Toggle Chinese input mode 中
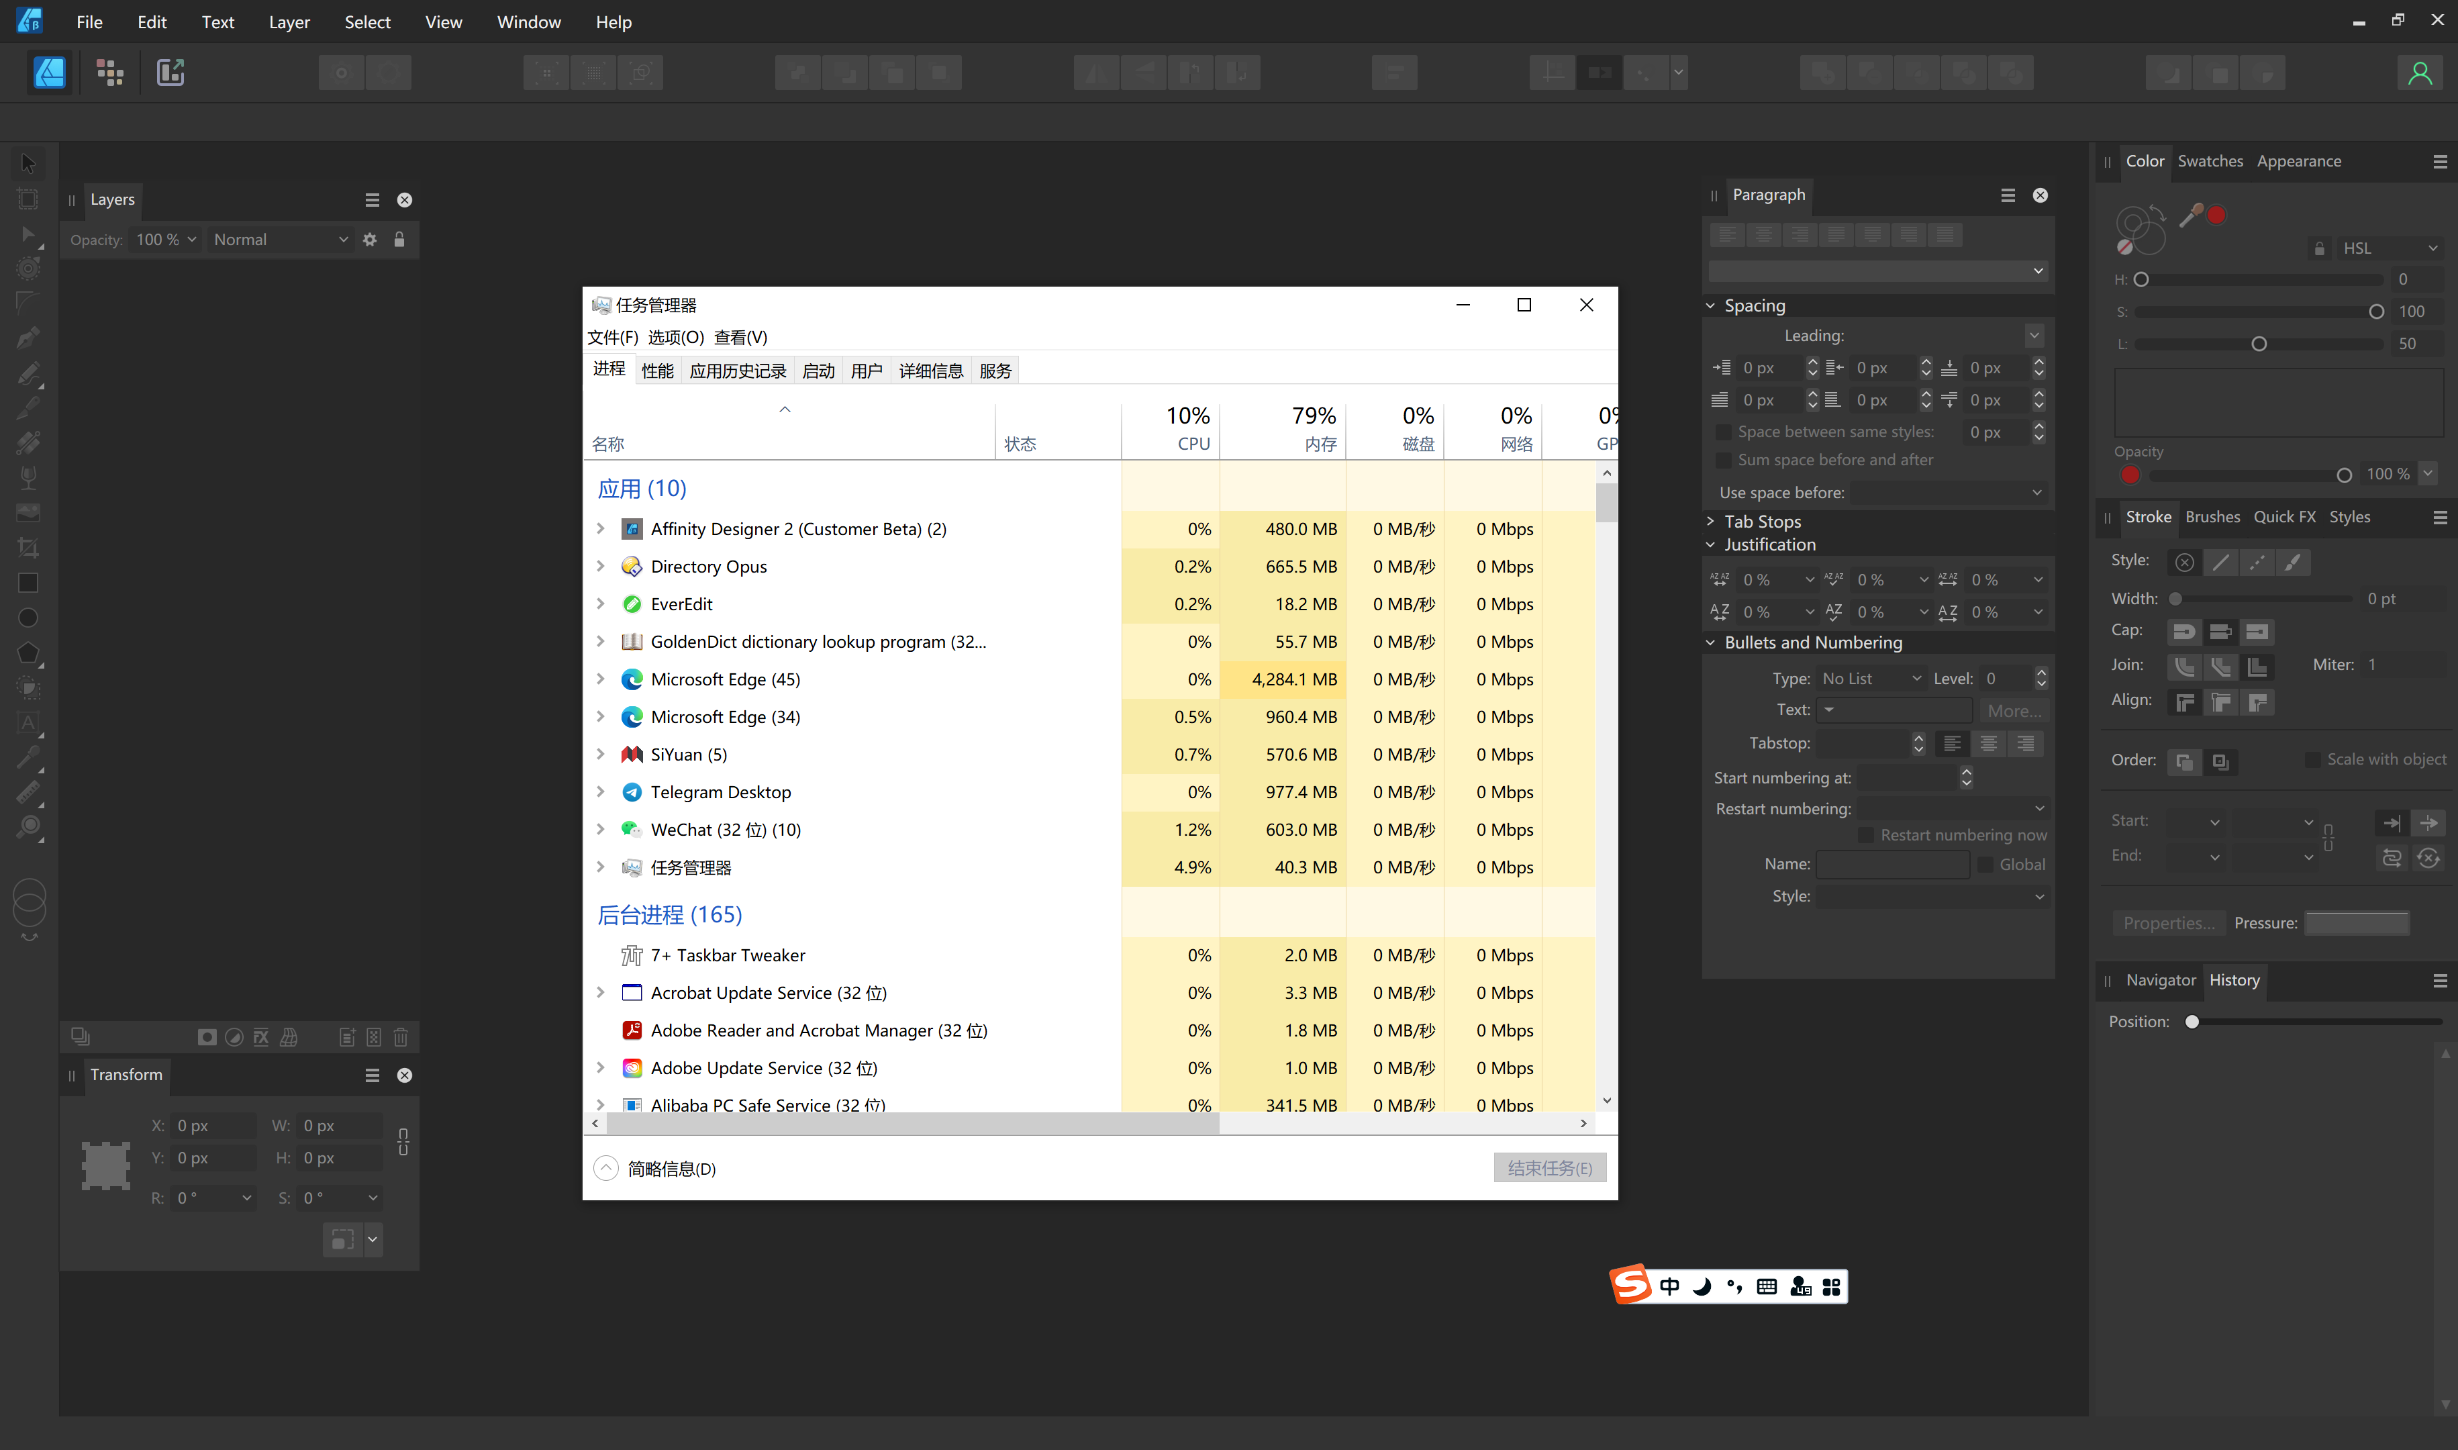 coord(1669,1286)
